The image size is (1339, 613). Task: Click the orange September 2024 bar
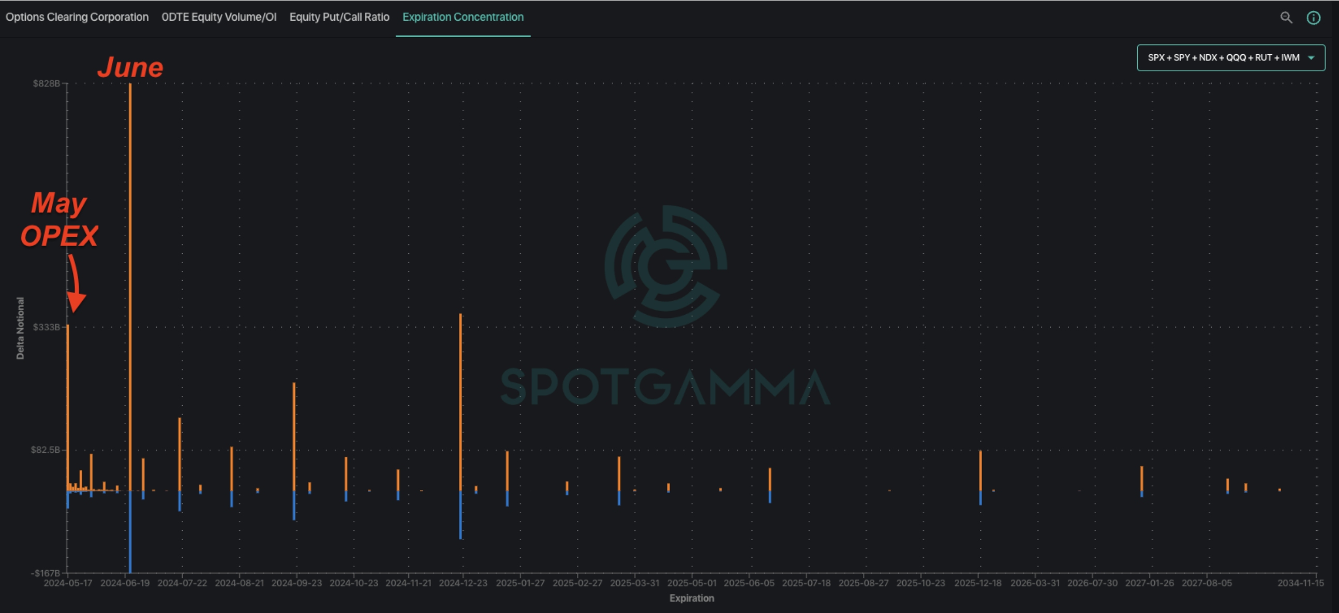pyautogui.click(x=294, y=436)
